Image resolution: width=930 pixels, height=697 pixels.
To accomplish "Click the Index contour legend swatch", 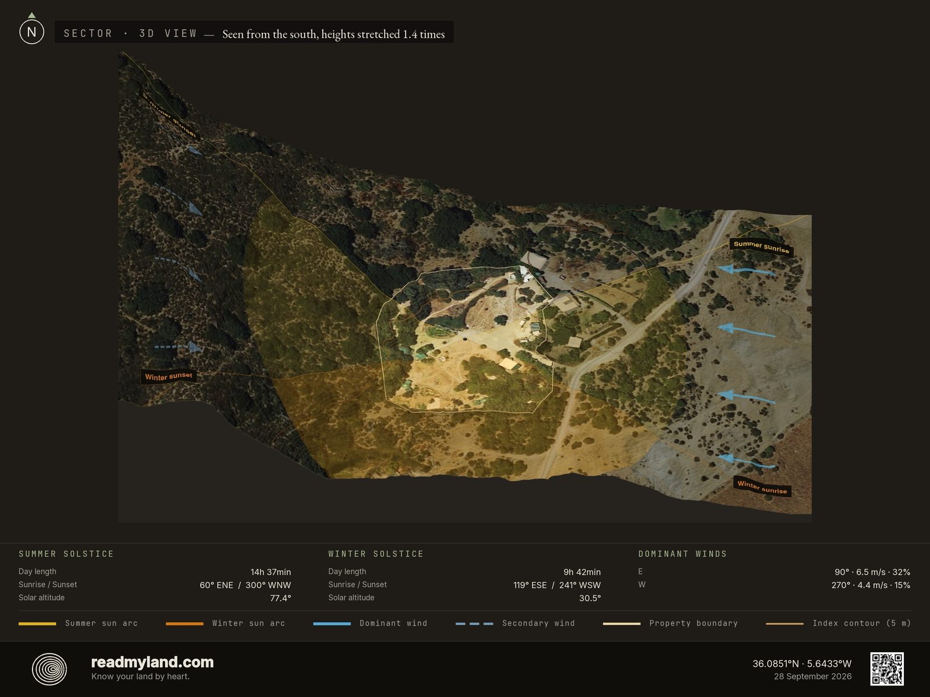I will click(785, 623).
